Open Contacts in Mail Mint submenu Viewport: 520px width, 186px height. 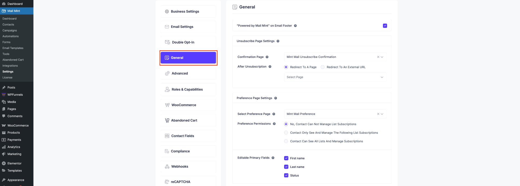[8, 25]
